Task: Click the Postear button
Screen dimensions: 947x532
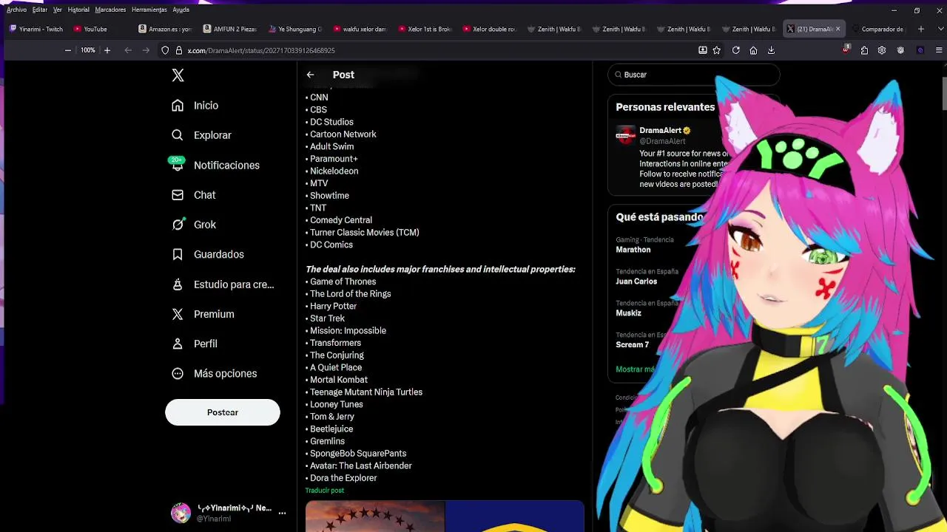Action: (x=223, y=412)
